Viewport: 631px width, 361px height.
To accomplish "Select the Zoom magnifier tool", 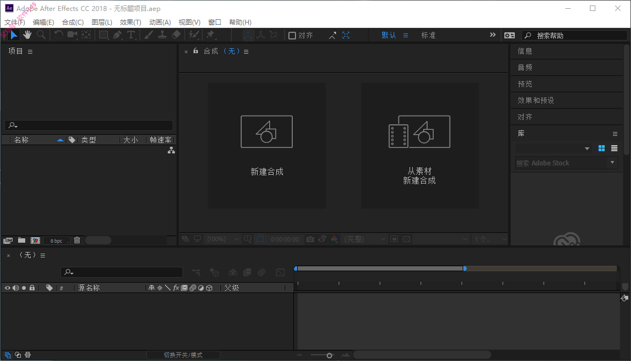I will tap(41, 35).
